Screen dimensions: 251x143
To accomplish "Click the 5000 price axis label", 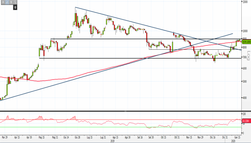I will [245, 82].
